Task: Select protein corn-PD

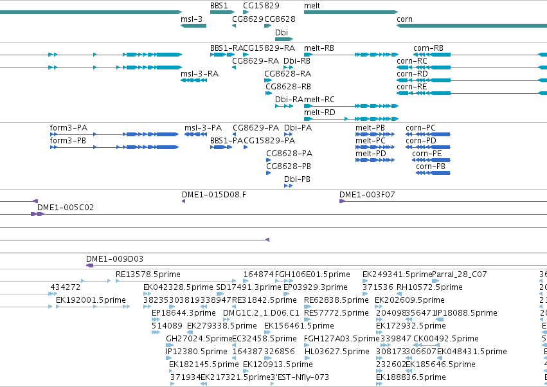Action: [x=421, y=141]
